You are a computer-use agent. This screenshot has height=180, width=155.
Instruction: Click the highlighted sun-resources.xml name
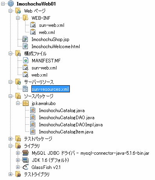(51, 89)
